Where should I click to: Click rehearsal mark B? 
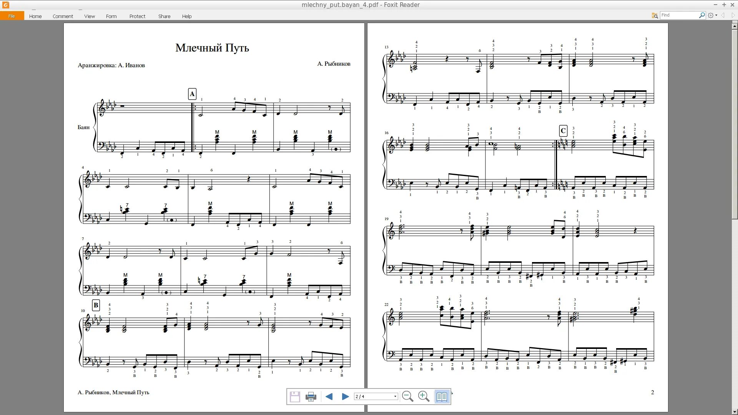[x=96, y=305]
